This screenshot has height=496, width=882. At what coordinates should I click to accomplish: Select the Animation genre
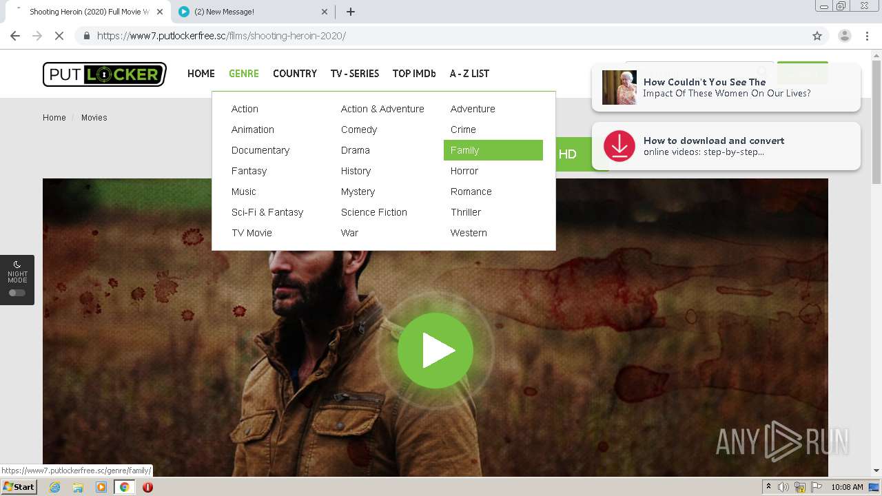tap(253, 130)
